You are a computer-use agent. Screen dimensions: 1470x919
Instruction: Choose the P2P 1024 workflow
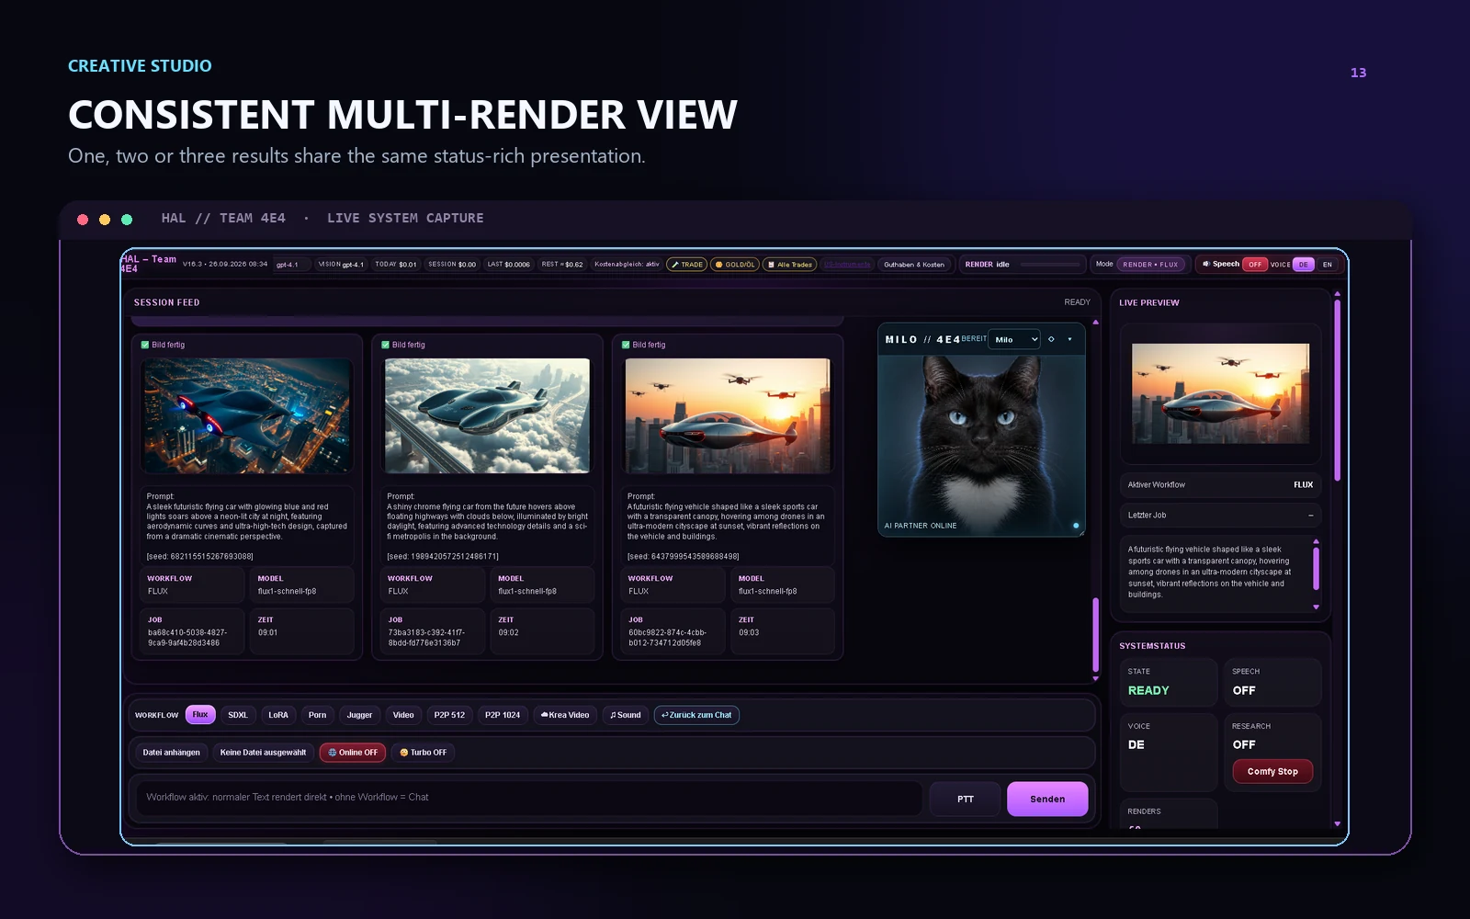tap(503, 715)
